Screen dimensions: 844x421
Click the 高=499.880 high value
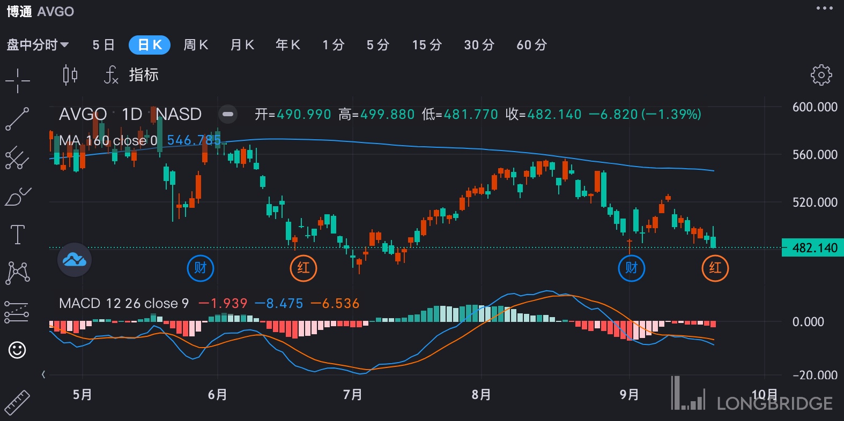tap(376, 114)
